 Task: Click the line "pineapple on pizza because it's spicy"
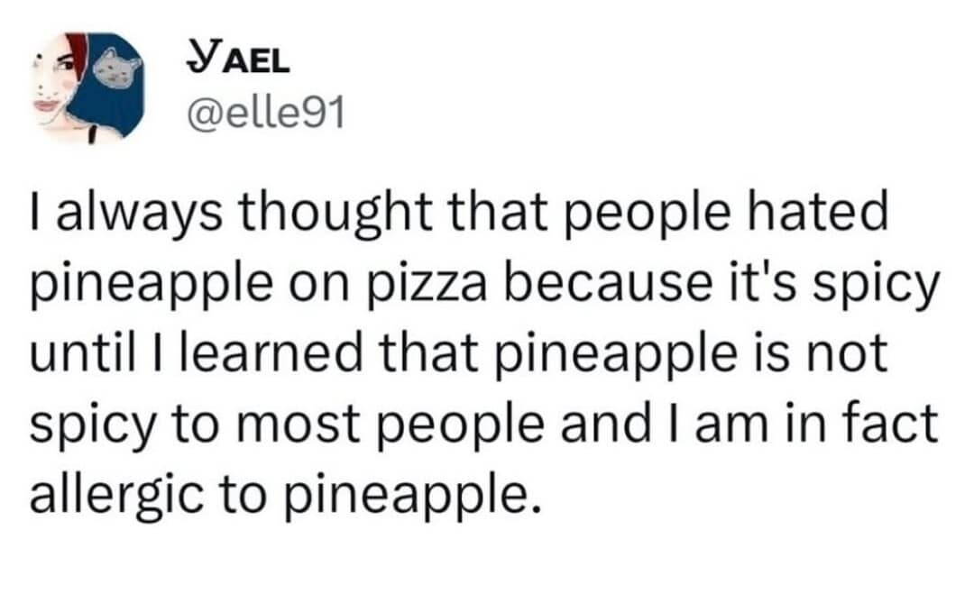[x=482, y=288]
